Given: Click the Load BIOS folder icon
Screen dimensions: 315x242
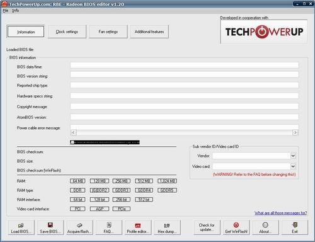Looking at the screenshot, I should 21,226.
